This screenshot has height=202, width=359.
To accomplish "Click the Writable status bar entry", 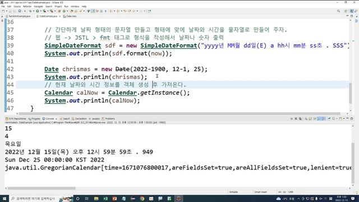I will tap(233, 192).
